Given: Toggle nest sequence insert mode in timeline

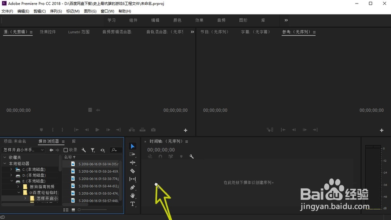Looking at the screenshot, I should (x=150, y=156).
